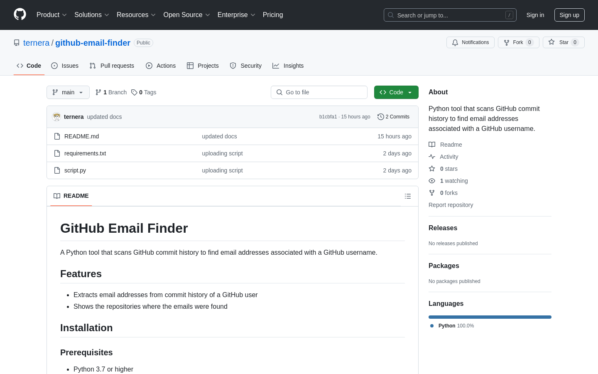Open the Packages heading link
The width and height of the screenshot is (598, 374).
point(444,266)
